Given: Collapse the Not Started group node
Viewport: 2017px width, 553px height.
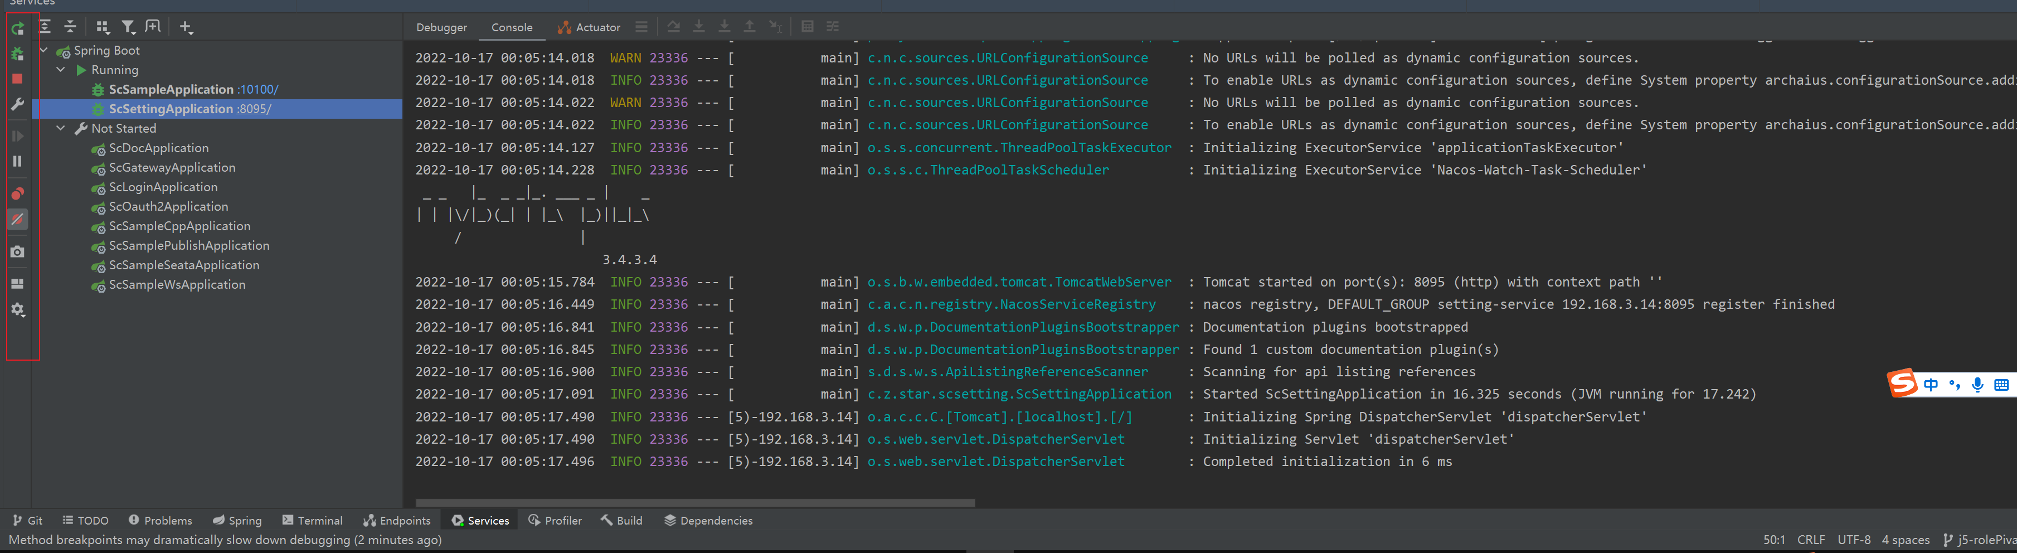Looking at the screenshot, I should coord(61,128).
